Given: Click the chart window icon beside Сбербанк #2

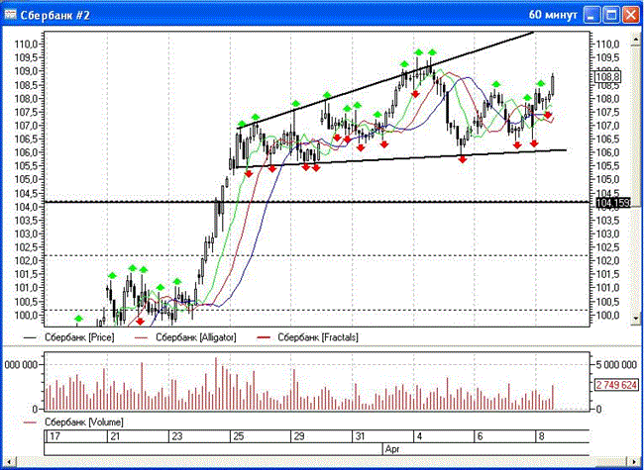Looking at the screenshot, I should (x=10, y=15).
